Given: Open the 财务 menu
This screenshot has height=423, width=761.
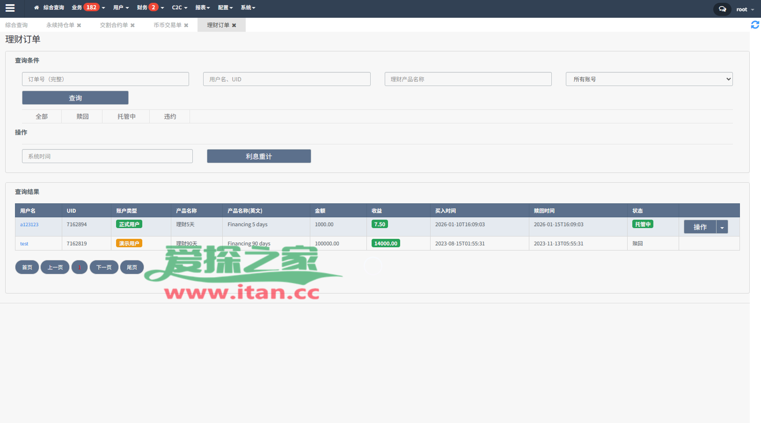Looking at the screenshot, I should click(150, 7).
